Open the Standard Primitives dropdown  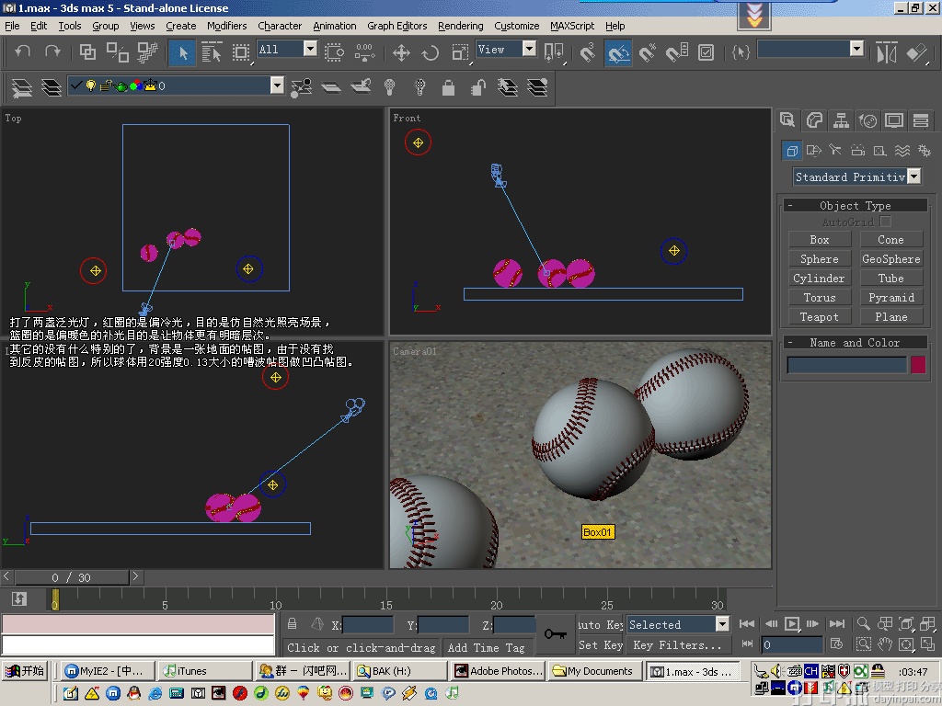(913, 176)
